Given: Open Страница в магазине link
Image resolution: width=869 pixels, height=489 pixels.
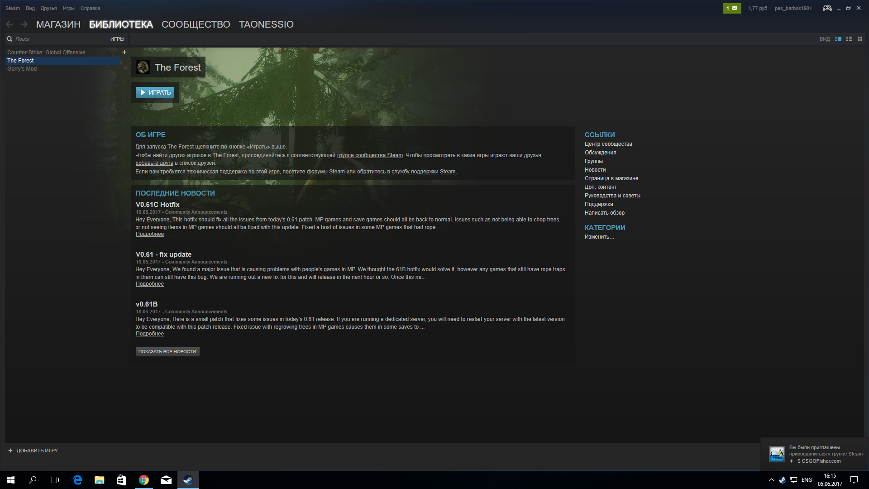Looking at the screenshot, I should [x=611, y=178].
